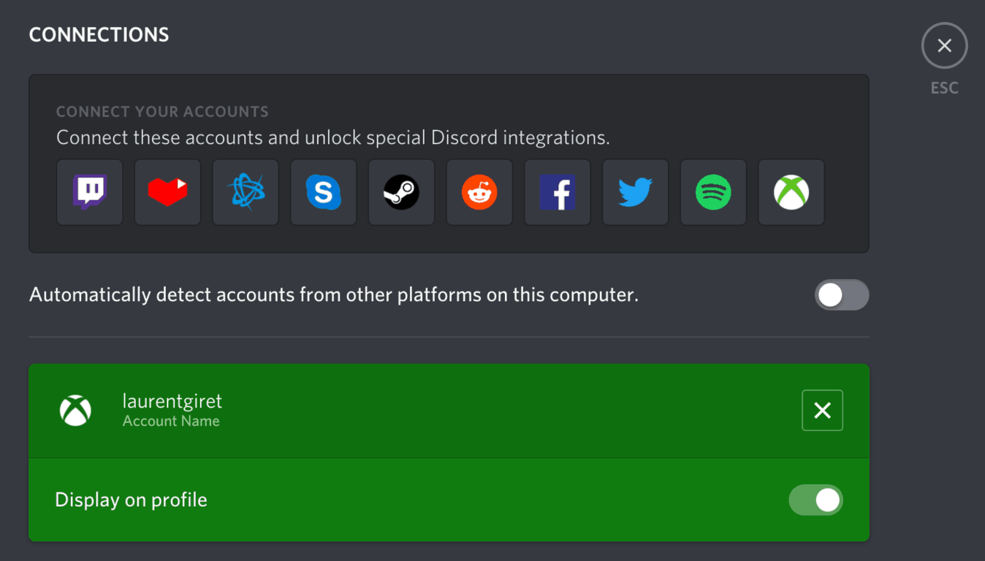Disconnect the laurentgiret Xbox account

pyautogui.click(x=822, y=411)
